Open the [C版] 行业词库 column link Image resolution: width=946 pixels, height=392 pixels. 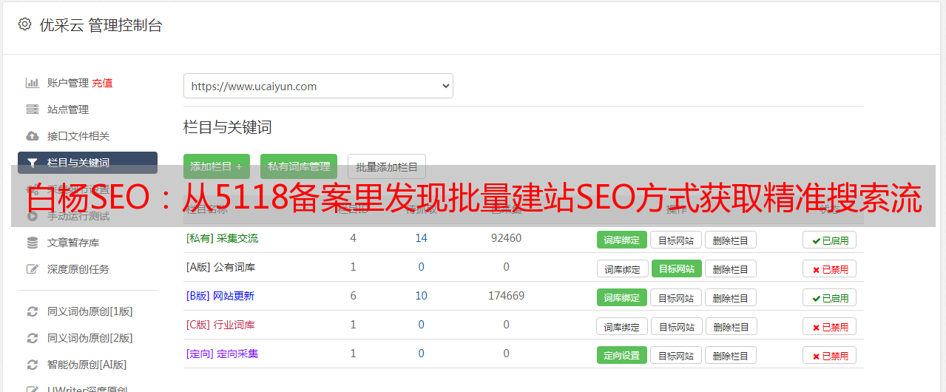coord(220,325)
